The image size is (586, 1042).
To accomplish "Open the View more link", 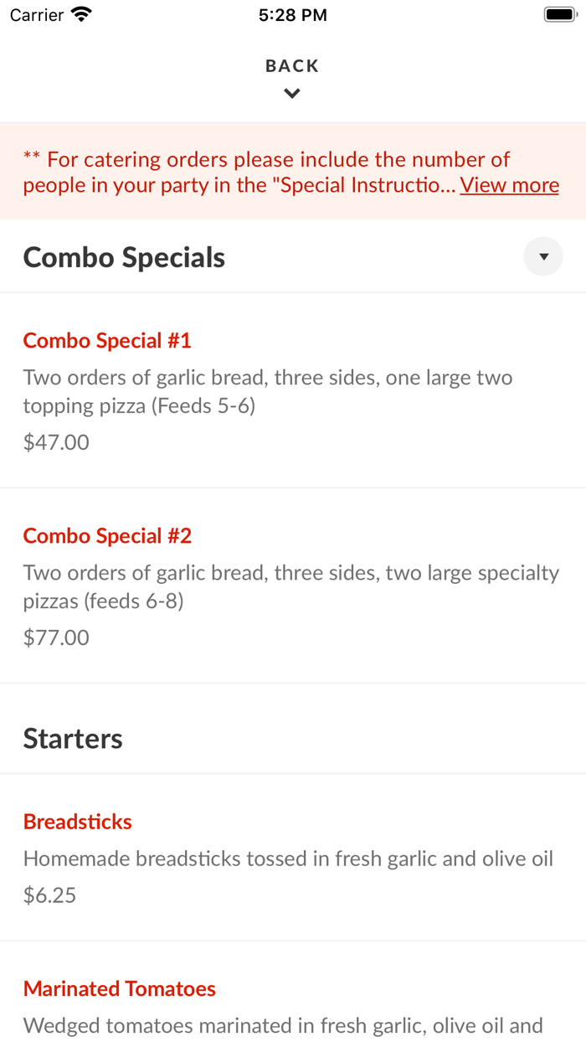I will pos(509,184).
